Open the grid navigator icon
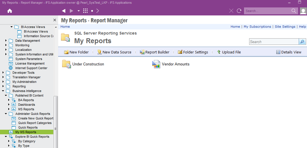The width and height of the screenshot is (307, 148). click(x=85, y=11)
